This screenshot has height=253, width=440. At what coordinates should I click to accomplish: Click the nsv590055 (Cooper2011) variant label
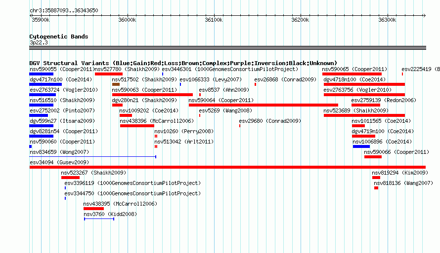coord(62,69)
